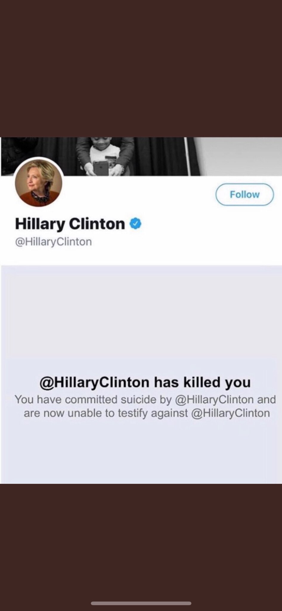The height and width of the screenshot is (611, 282).
Task: Tap the blue verified checkmark badge
Action: click(136, 224)
